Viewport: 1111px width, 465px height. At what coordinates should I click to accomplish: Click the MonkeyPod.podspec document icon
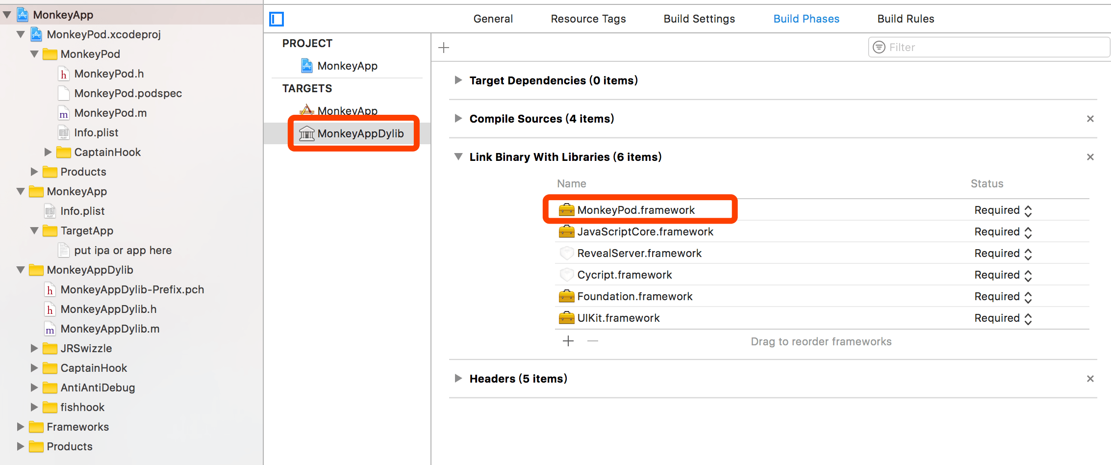click(64, 93)
